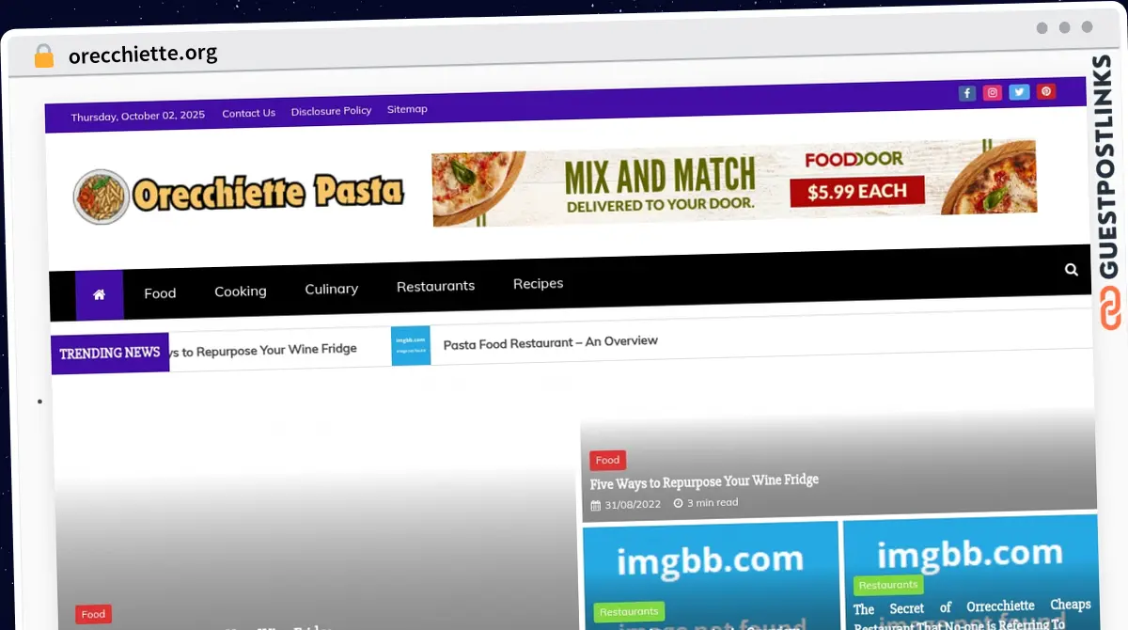
Task: Open the Food menu item
Action: [160, 293]
